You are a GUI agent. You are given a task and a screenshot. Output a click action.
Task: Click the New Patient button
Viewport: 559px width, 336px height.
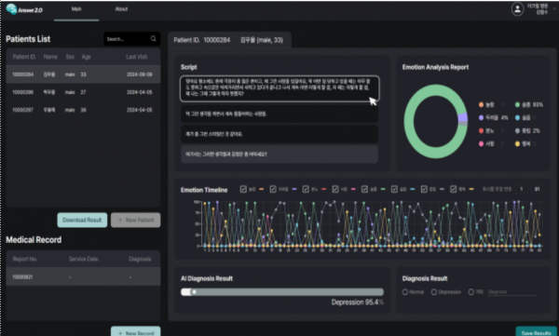pos(135,220)
